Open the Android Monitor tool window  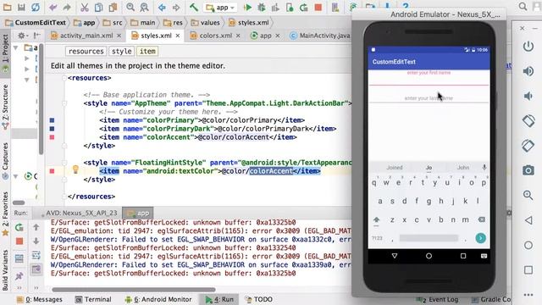(x=158, y=299)
